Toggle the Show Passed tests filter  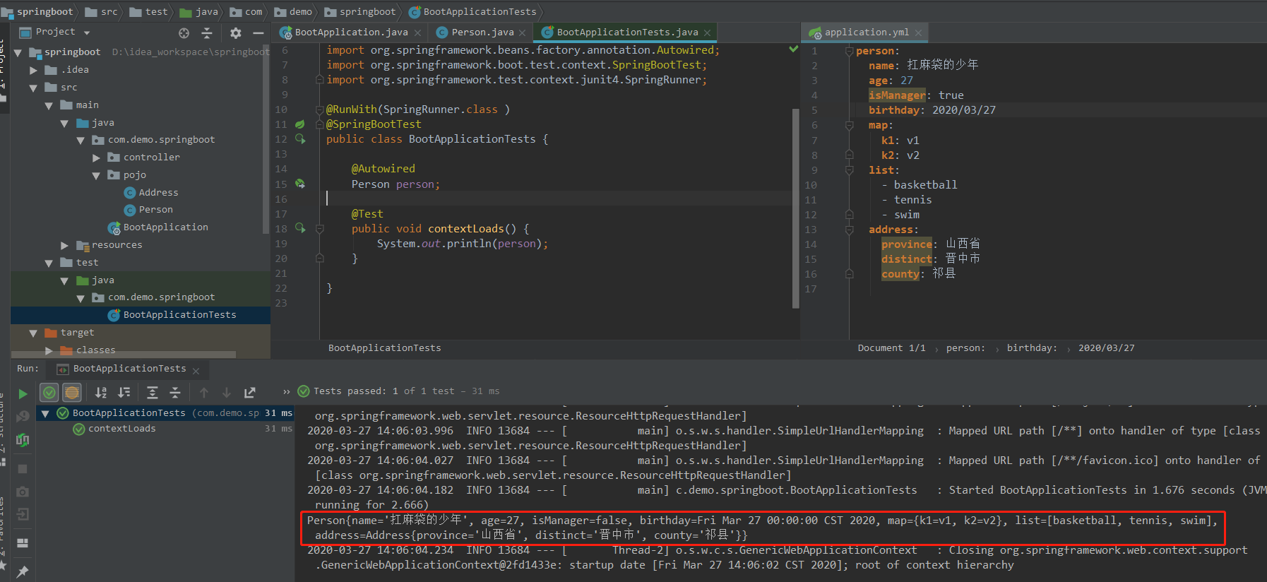click(49, 392)
